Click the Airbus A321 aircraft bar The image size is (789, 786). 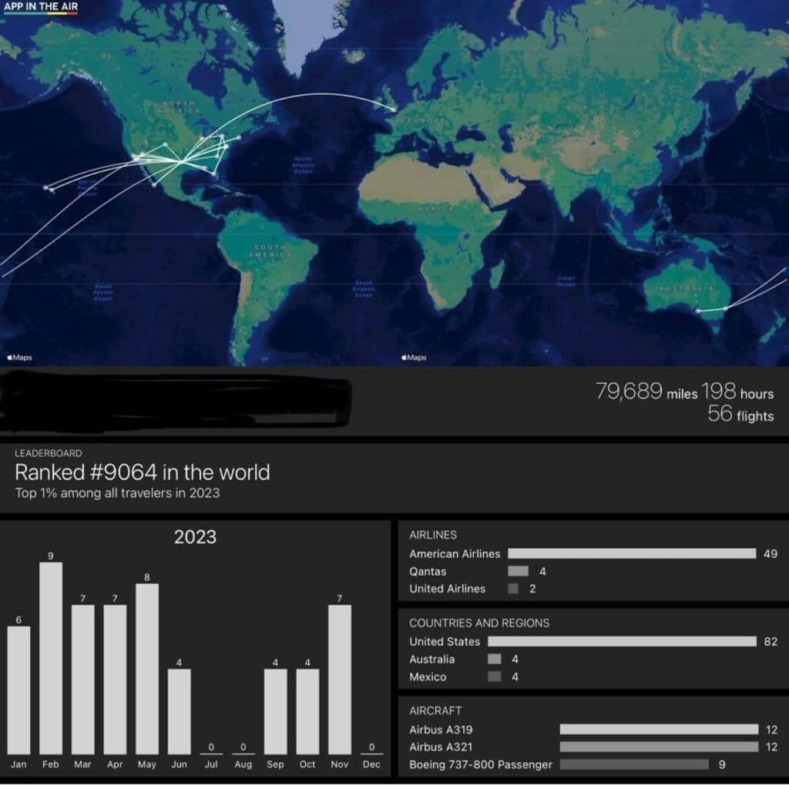tap(660, 747)
